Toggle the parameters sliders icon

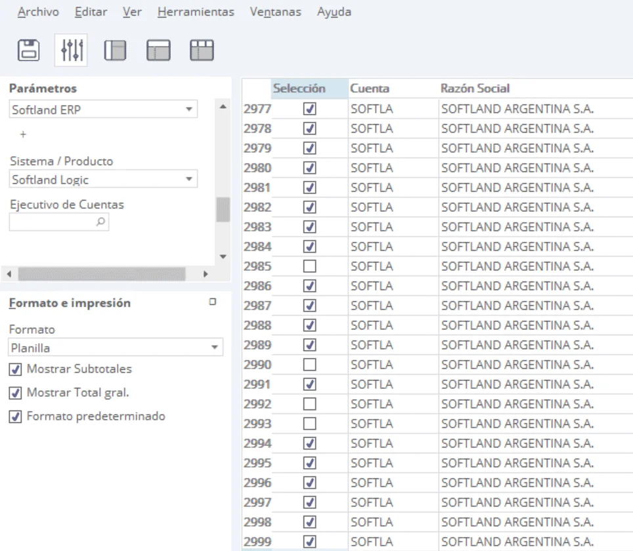tap(71, 51)
